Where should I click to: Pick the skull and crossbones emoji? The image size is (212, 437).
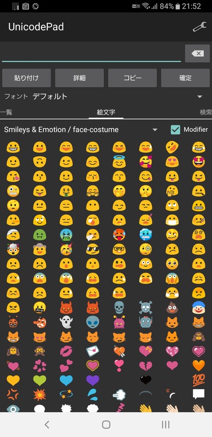click(x=146, y=307)
